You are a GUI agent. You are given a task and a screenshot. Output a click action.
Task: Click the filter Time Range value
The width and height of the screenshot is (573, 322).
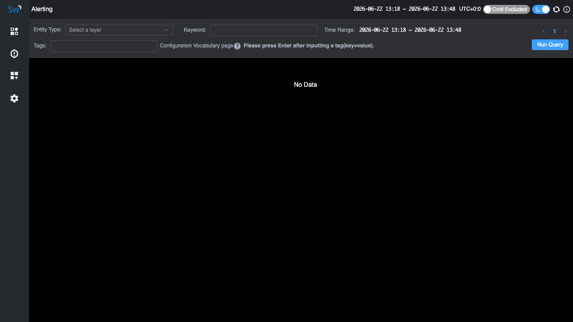[x=410, y=30]
